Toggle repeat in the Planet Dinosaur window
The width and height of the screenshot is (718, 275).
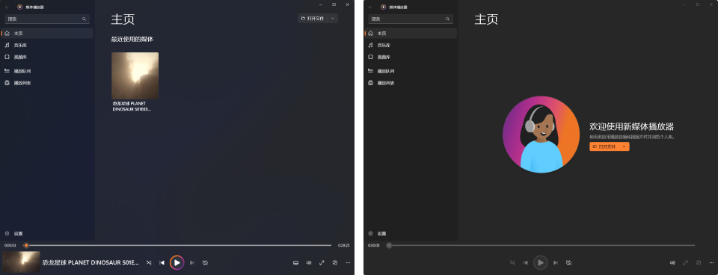[x=205, y=262]
